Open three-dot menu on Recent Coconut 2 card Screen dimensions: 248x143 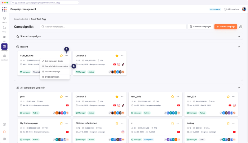click(x=122, y=56)
